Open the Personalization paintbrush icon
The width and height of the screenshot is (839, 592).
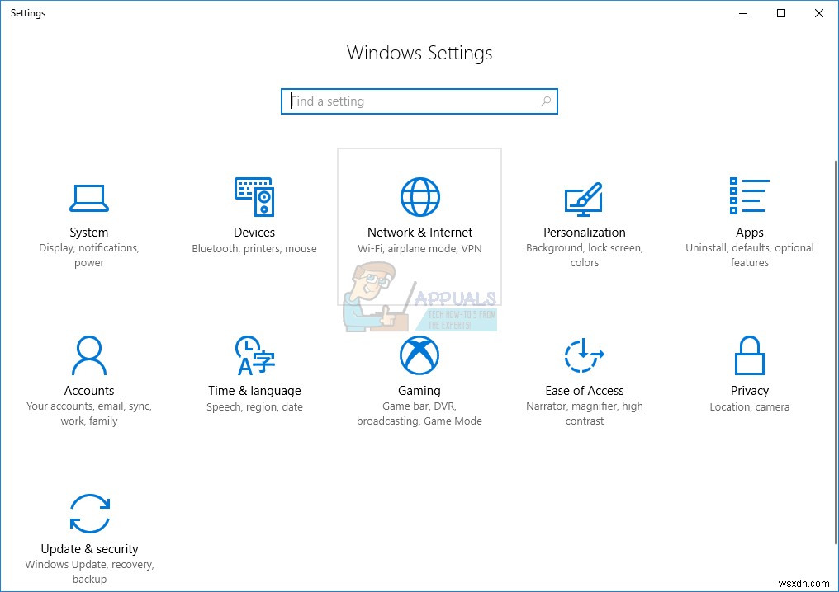584,199
